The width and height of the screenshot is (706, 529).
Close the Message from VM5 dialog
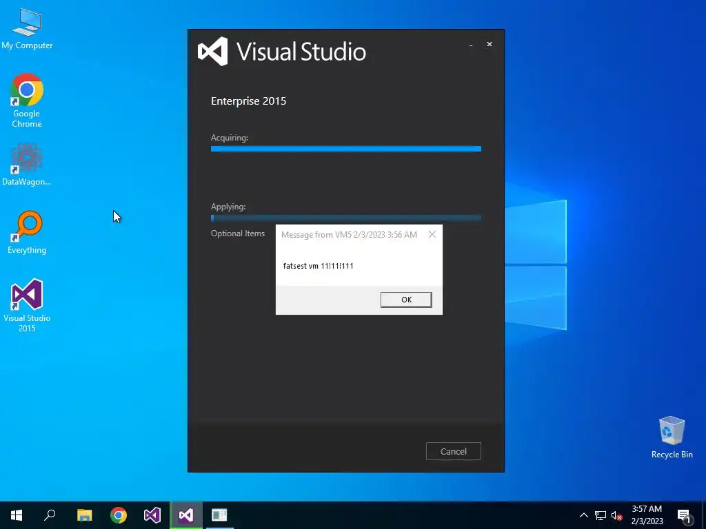[x=432, y=234]
